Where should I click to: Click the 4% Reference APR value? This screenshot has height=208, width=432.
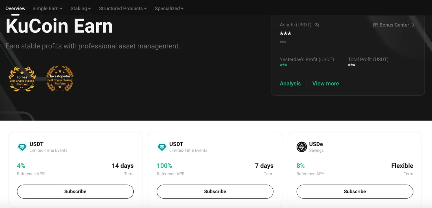[21, 166]
